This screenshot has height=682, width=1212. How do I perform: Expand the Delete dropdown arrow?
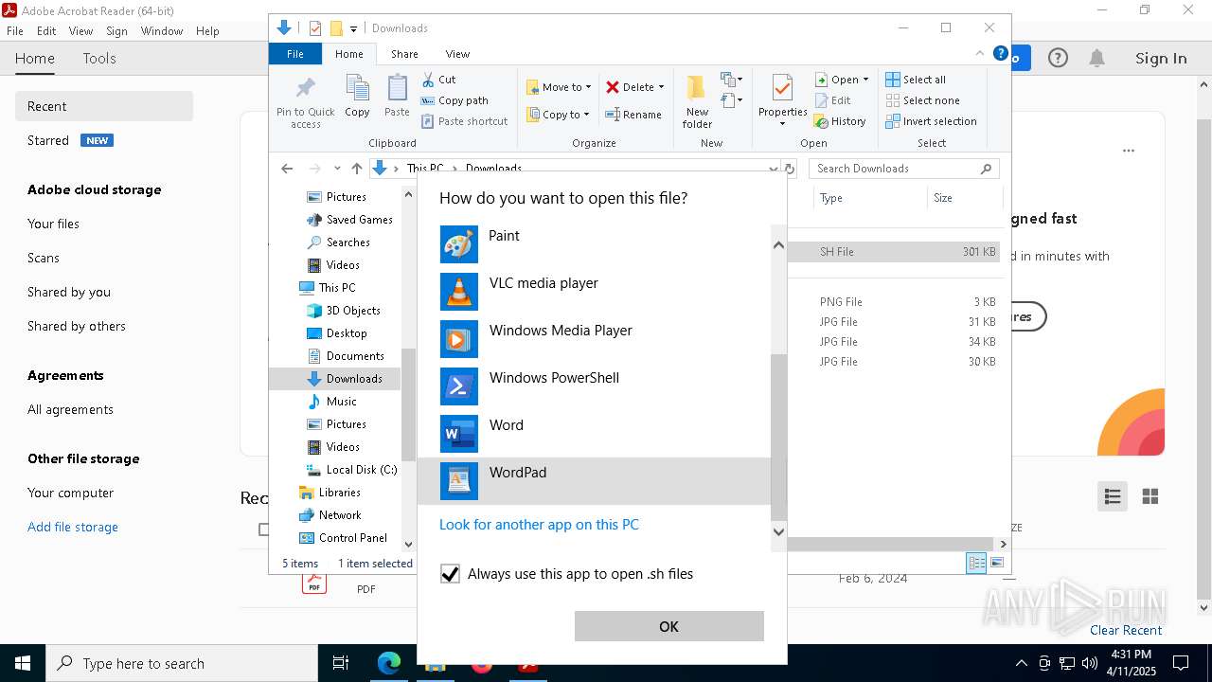[x=661, y=87]
